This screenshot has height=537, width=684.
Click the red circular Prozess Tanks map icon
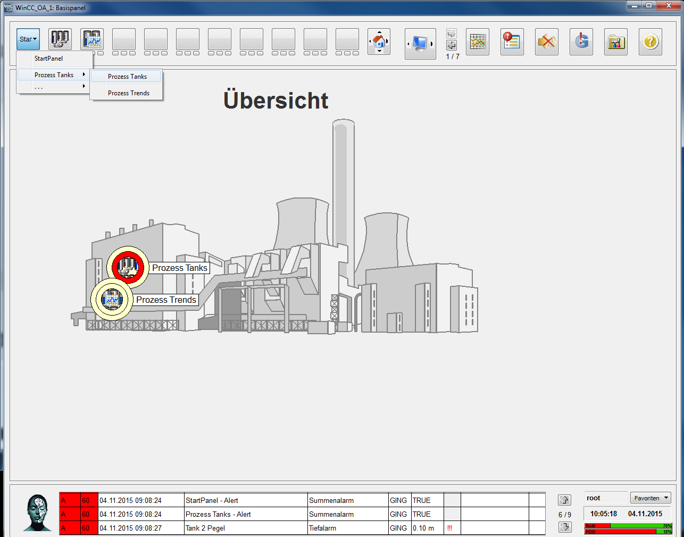pos(128,267)
